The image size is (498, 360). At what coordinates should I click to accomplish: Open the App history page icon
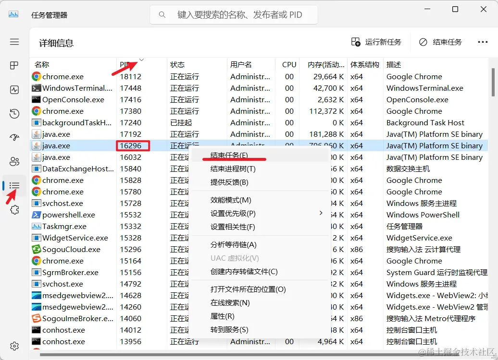(x=14, y=114)
